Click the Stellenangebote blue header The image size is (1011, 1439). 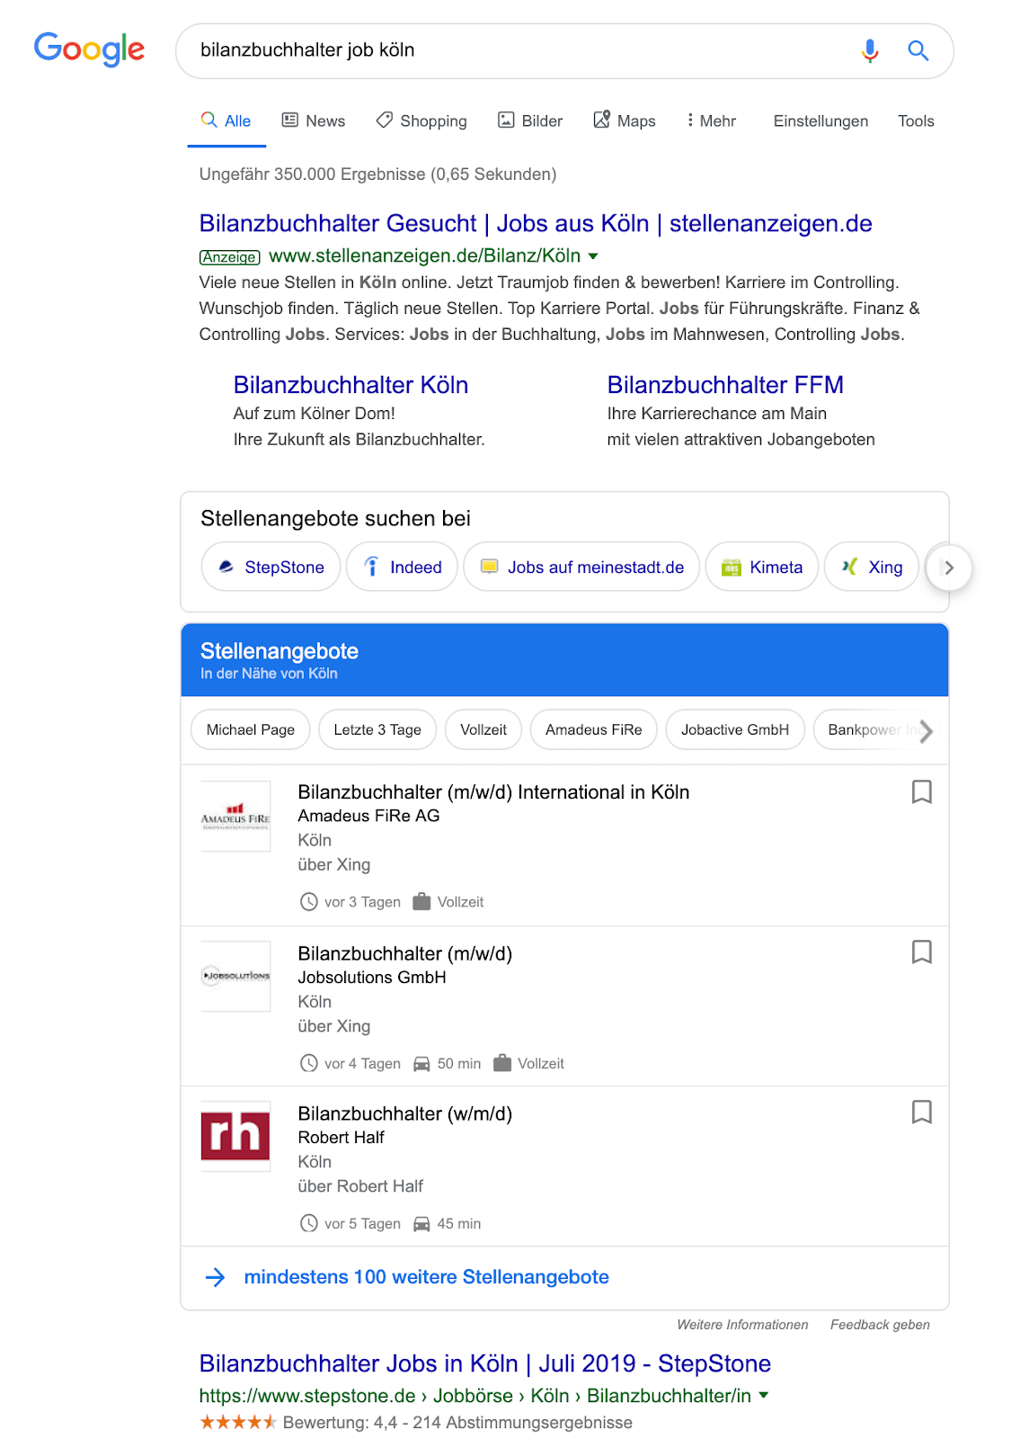(x=564, y=660)
